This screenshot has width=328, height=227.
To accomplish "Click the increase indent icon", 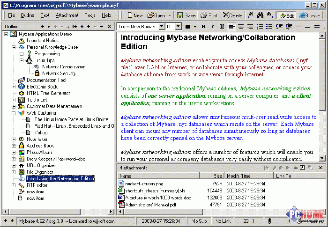I will (x=289, y=27).
